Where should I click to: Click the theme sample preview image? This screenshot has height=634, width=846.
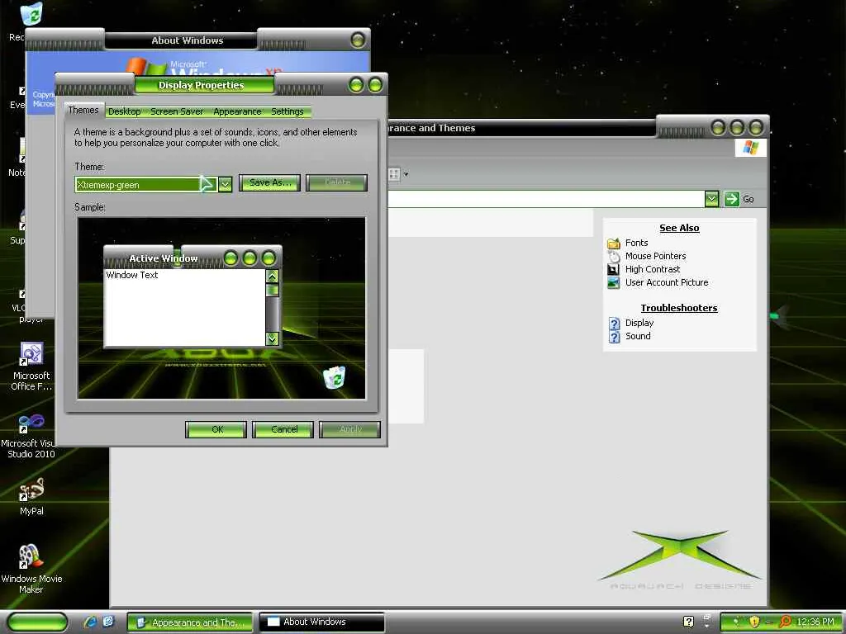point(221,308)
